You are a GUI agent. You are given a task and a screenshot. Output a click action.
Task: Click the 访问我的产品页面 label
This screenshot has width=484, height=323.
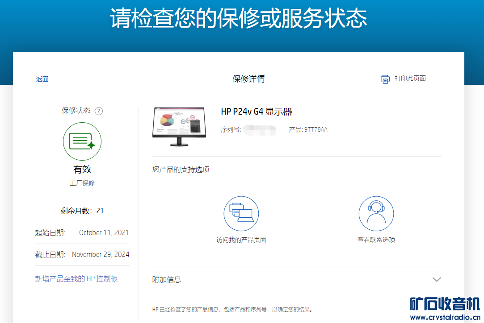coord(241,240)
